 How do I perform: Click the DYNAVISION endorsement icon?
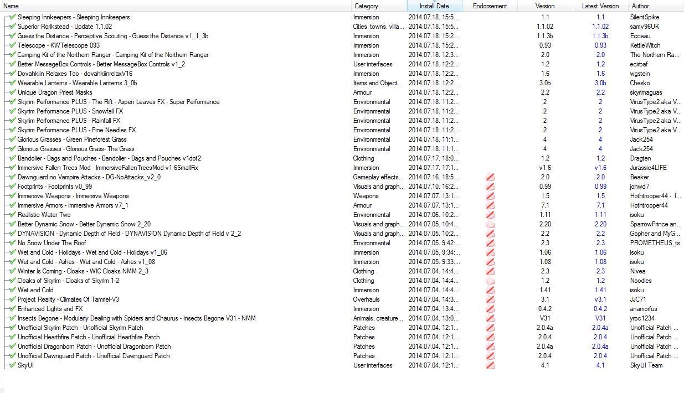coord(490,234)
